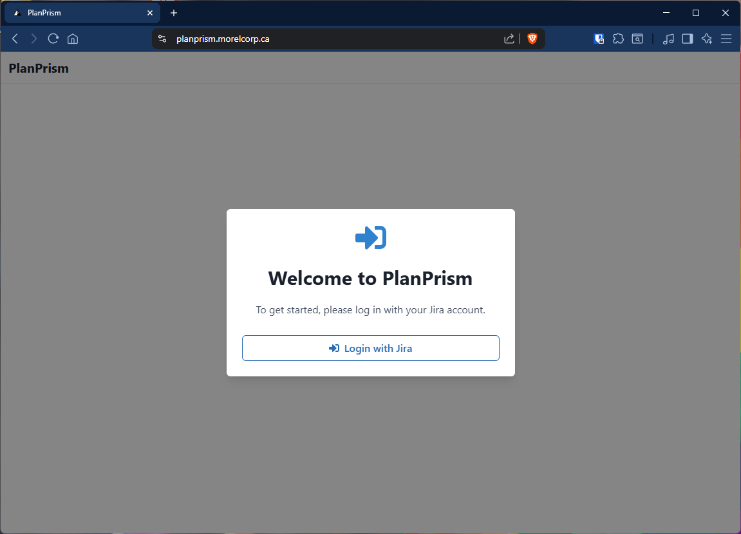
Task: Click the 'please log in with your Jira account' text
Action: [x=404, y=309]
